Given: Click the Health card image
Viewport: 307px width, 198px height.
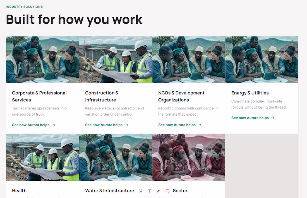Looking at the screenshot, I should (x=42, y=157).
